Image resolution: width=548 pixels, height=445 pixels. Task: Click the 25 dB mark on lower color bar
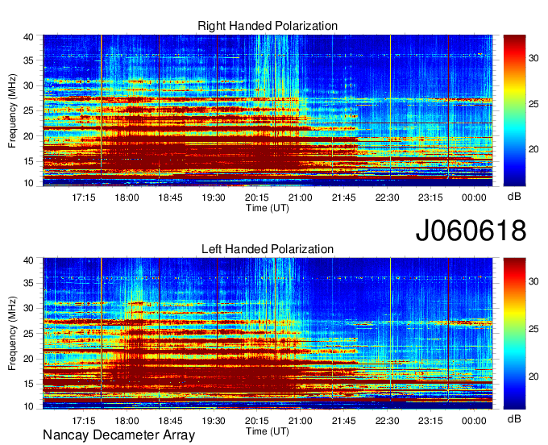coord(533,329)
